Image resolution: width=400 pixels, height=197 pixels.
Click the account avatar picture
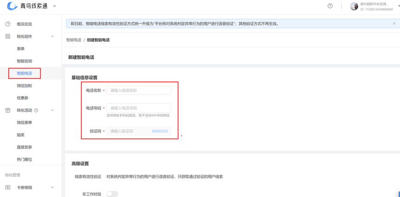tap(354, 6)
